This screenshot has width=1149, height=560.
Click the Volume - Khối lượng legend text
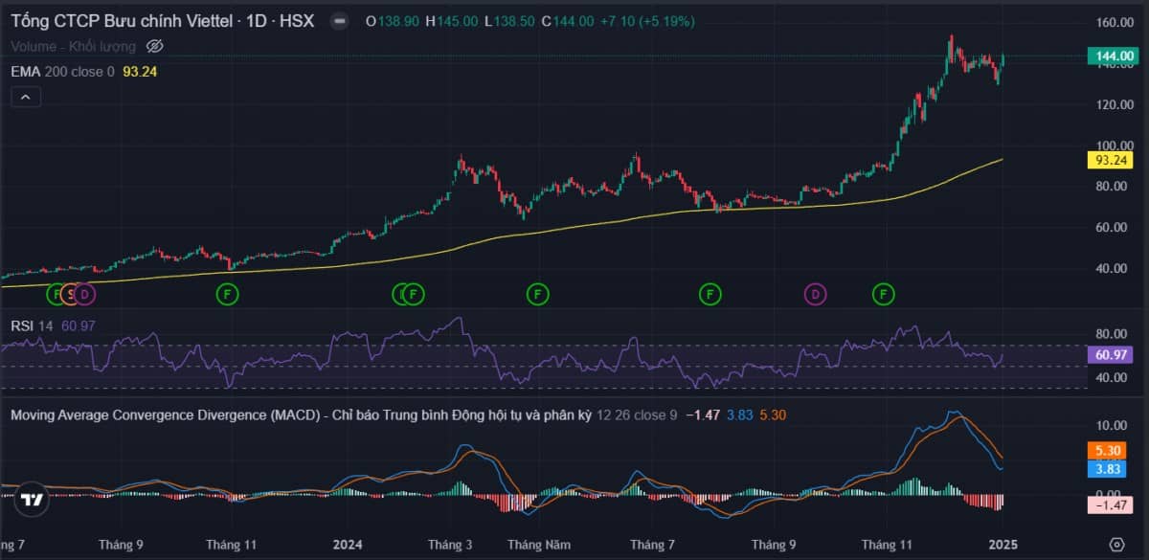[x=75, y=45]
